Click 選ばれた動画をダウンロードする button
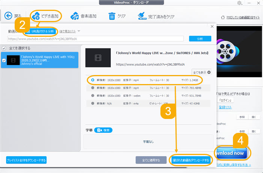The height and width of the screenshot is (173, 263). click(191, 160)
